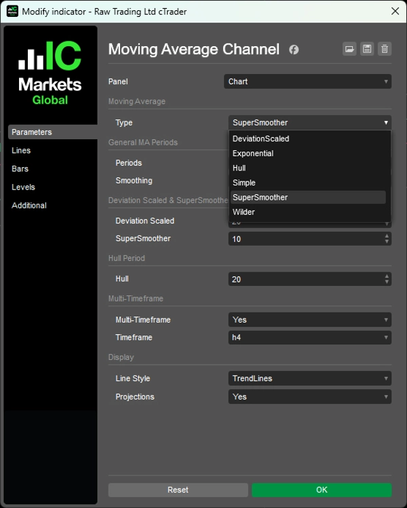The width and height of the screenshot is (407, 508).
Task: Click the IC Markets Global logo
Action: coord(50,73)
